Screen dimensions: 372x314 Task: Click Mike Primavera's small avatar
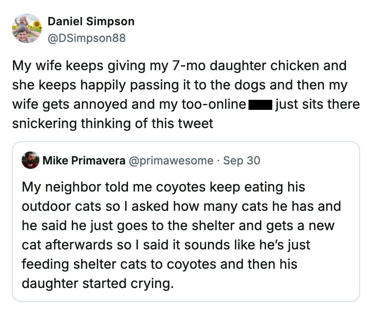[x=31, y=160]
